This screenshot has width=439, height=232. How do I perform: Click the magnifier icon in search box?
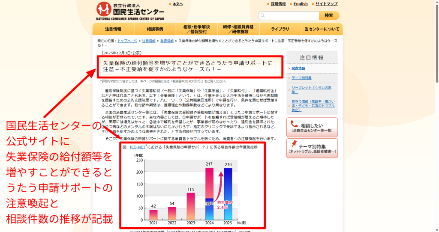point(263,15)
